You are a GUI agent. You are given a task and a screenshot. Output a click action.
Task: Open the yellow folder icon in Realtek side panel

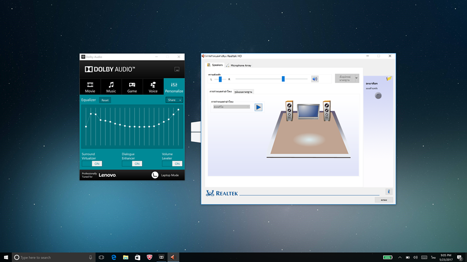tap(389, 78)
